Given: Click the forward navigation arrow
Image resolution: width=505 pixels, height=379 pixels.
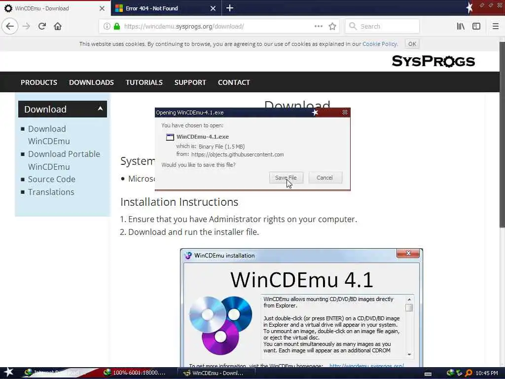Looking at the screenshot, I should 27,26.
